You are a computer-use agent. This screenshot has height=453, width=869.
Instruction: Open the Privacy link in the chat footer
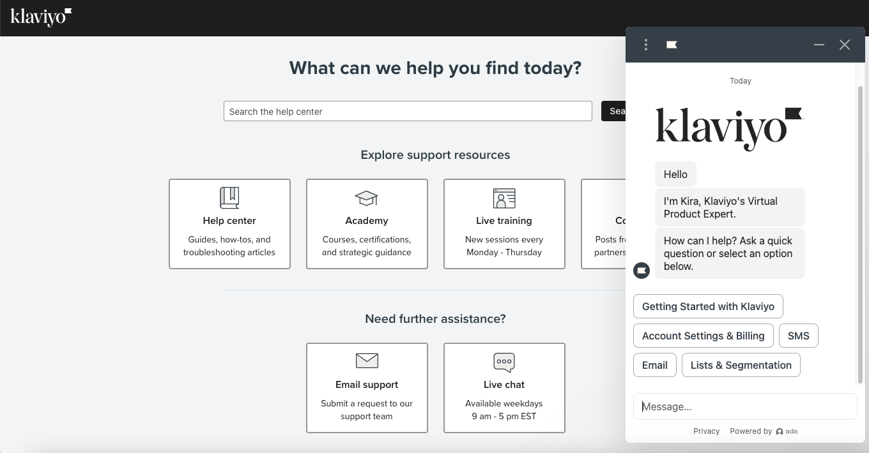(x=706, y=431)
